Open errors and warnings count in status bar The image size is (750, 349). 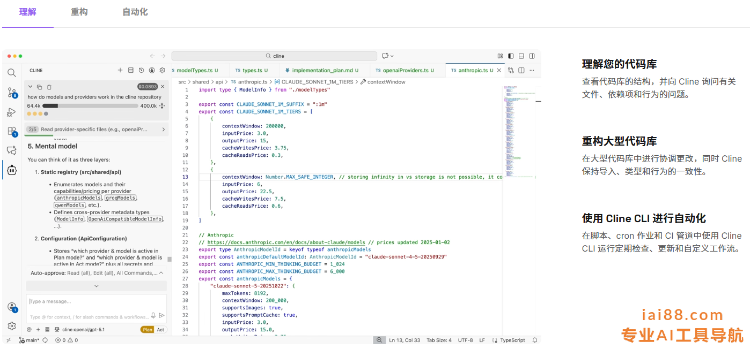(x=67, y=340)
